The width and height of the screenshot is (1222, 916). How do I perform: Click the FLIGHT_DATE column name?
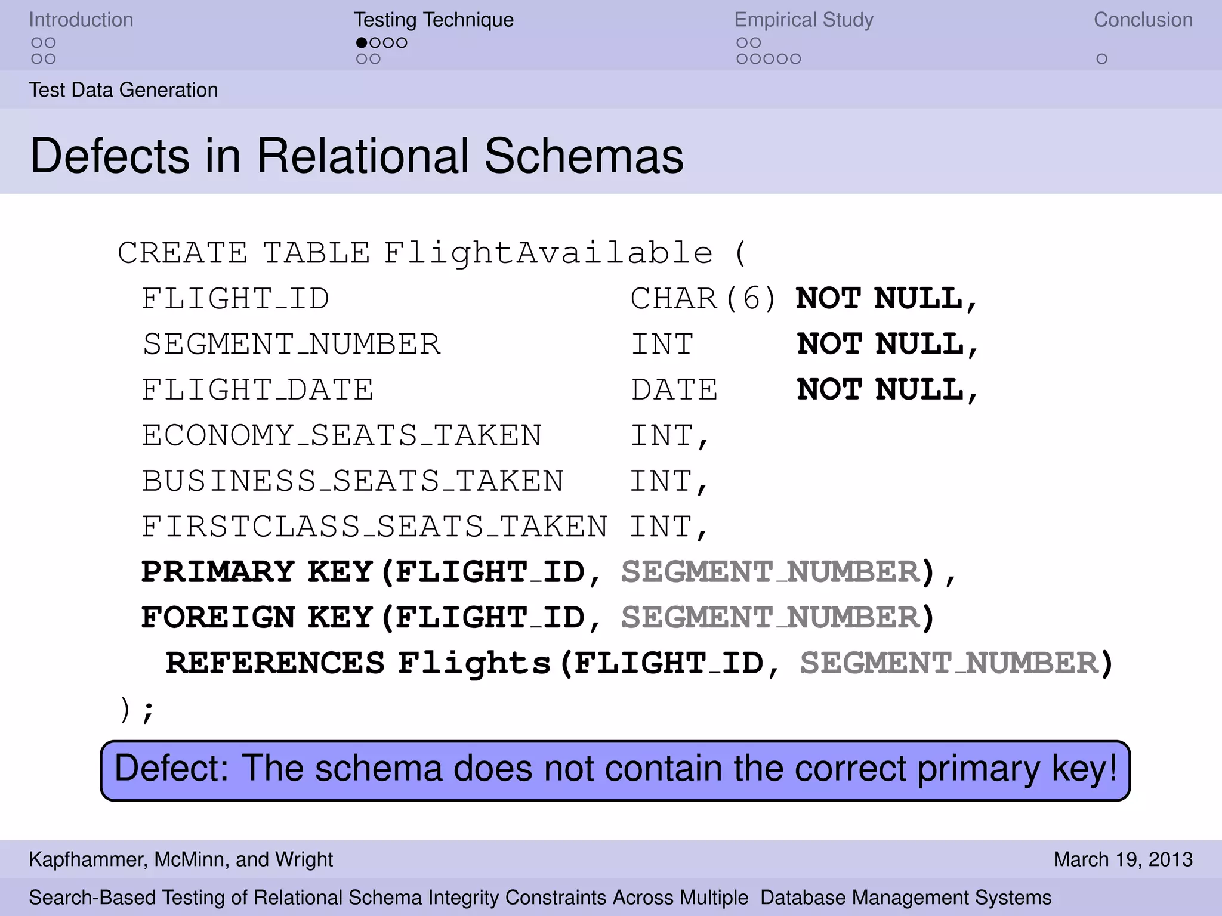[x=257, y=390]
